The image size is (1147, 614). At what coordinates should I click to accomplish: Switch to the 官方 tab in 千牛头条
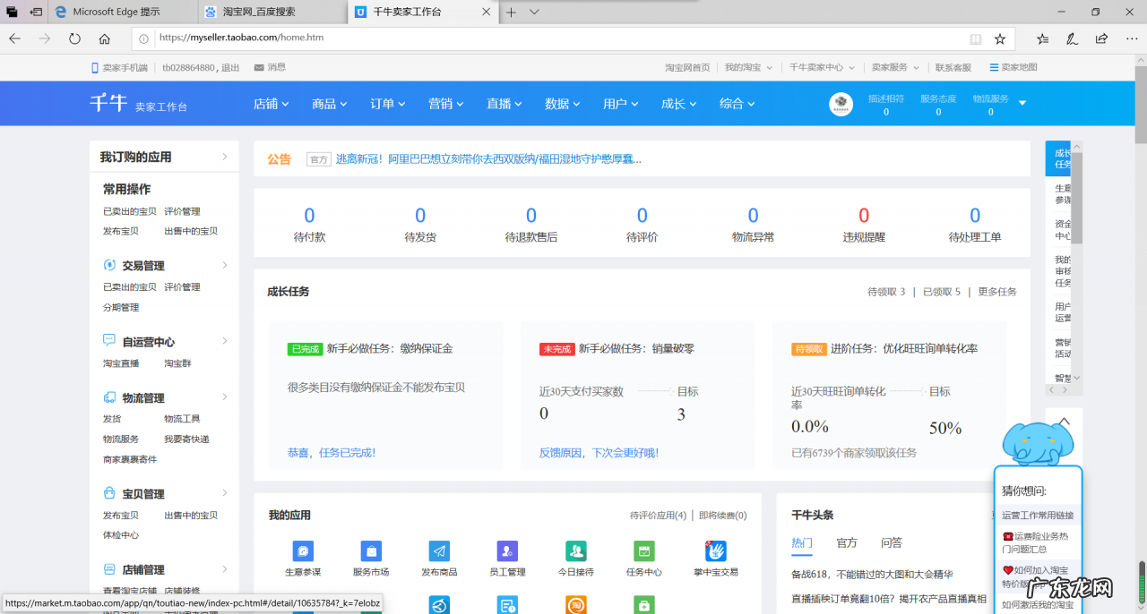tap(846, 542)
